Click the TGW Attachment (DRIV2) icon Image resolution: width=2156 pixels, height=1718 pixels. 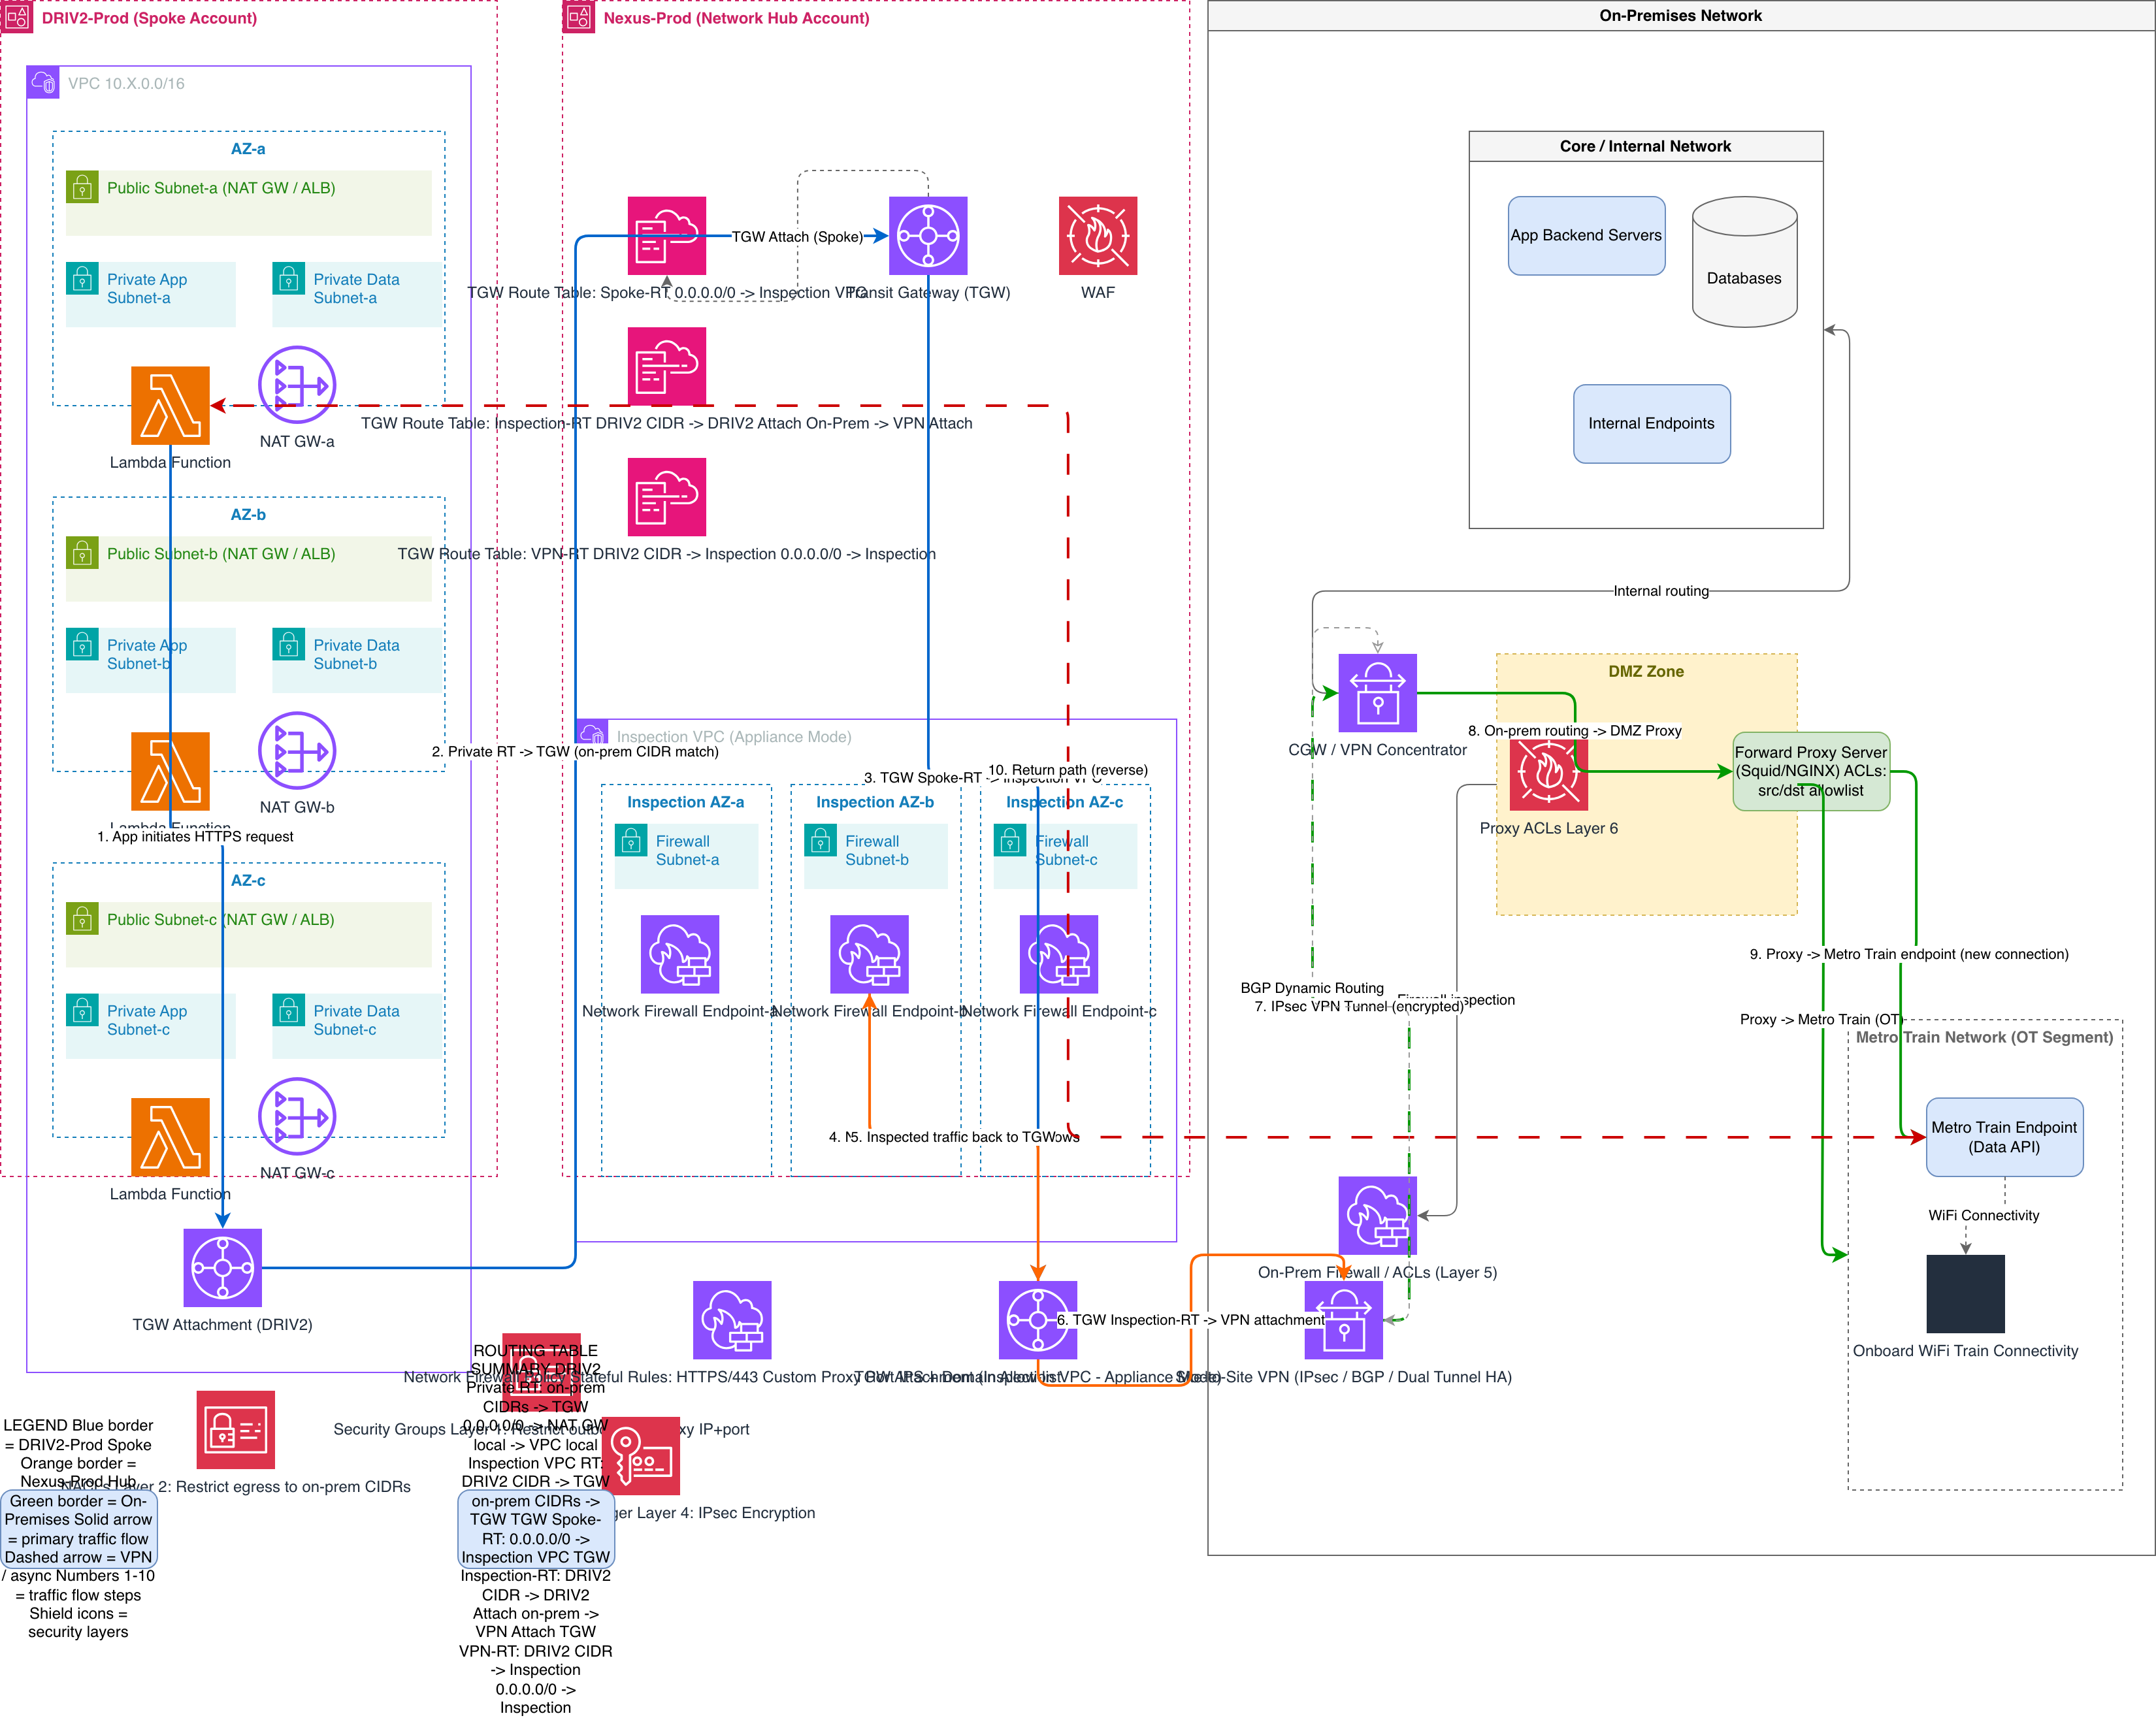click(222, 1268)
